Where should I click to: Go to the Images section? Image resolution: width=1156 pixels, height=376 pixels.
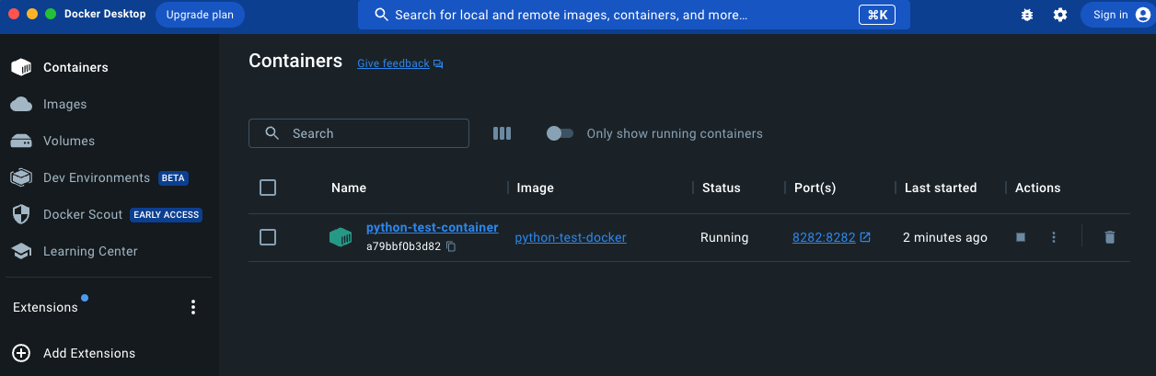64,104
